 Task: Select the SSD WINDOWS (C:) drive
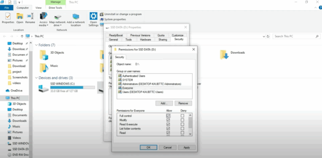[44, 89]
